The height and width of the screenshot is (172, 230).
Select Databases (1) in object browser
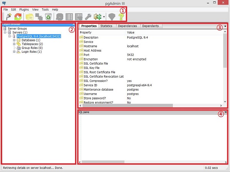click(x=31, y=40)
